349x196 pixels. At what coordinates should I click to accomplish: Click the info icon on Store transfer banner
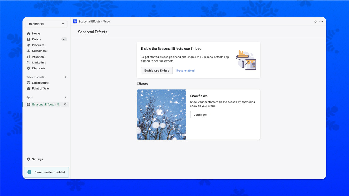pyautogui.click(x=29, y=172)
